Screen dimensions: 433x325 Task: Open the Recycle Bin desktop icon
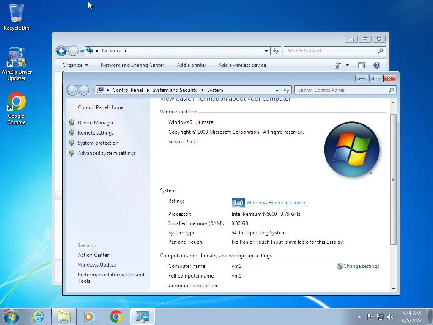tap(16, 17)
